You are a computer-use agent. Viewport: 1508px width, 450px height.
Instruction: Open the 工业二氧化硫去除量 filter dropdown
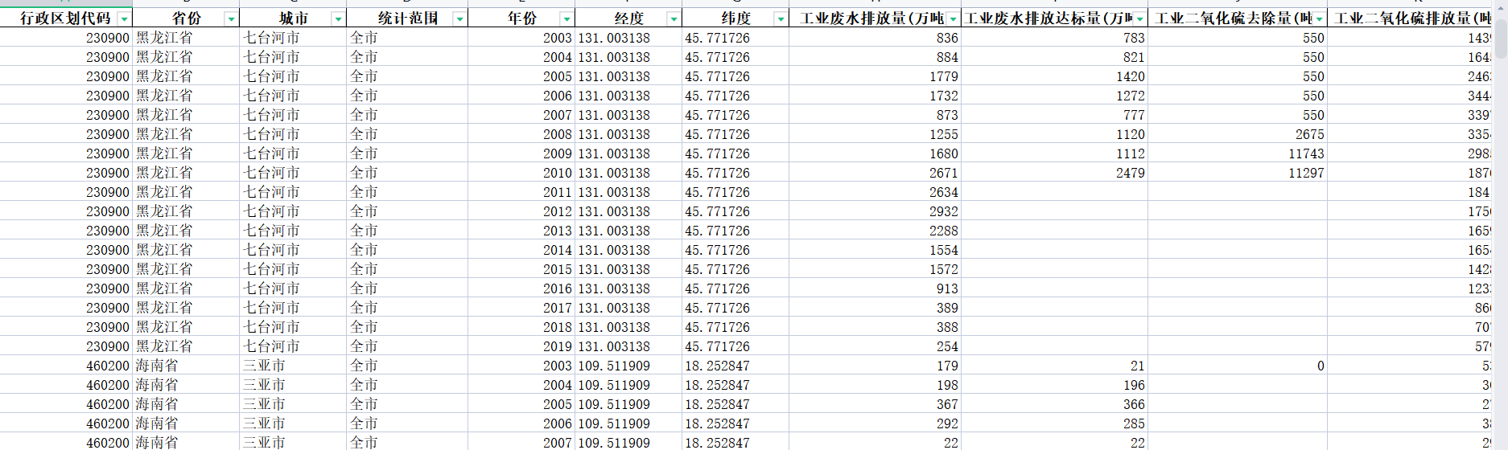tap(1319, 18)
